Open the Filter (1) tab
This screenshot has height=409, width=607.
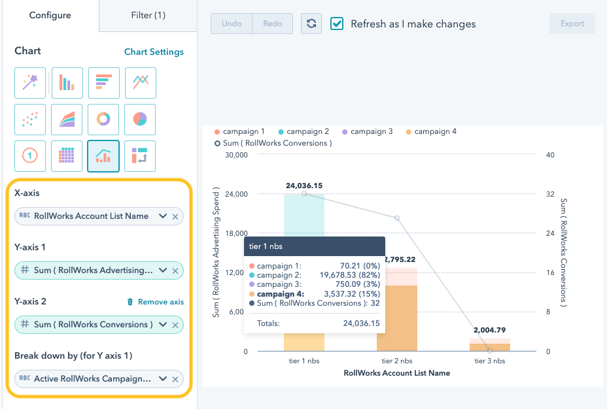(x=148, y=16)
